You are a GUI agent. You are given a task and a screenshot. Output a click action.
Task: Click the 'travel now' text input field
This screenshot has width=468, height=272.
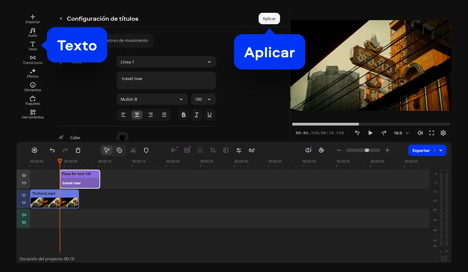(166, 80)
